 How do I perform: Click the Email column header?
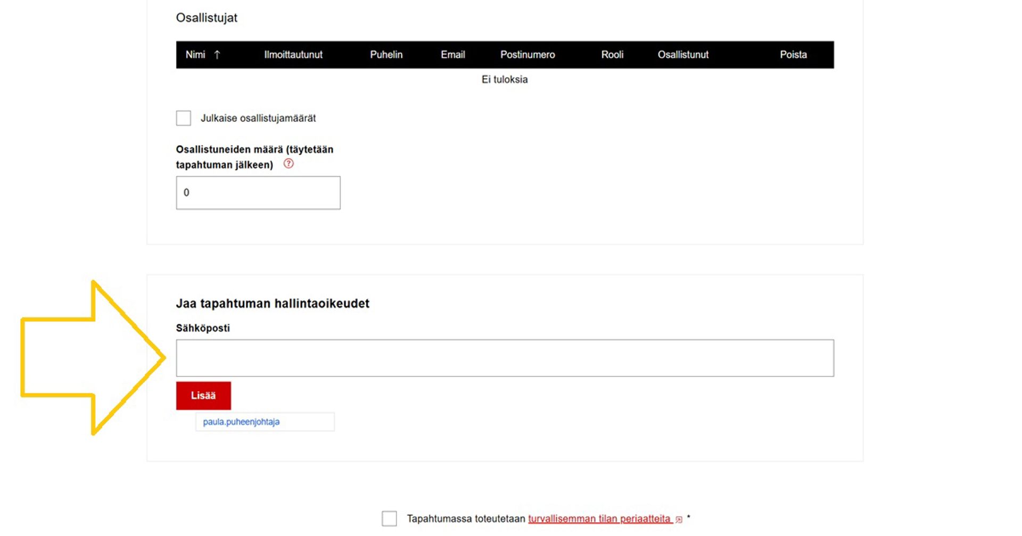tap(453, 55)
